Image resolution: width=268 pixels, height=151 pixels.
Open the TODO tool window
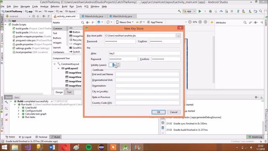10,137
